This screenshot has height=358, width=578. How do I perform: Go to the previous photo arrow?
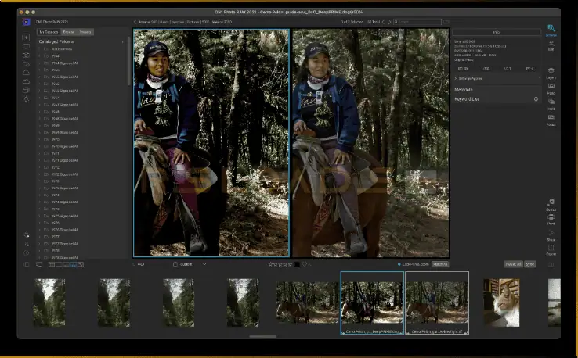pos(383,22)
